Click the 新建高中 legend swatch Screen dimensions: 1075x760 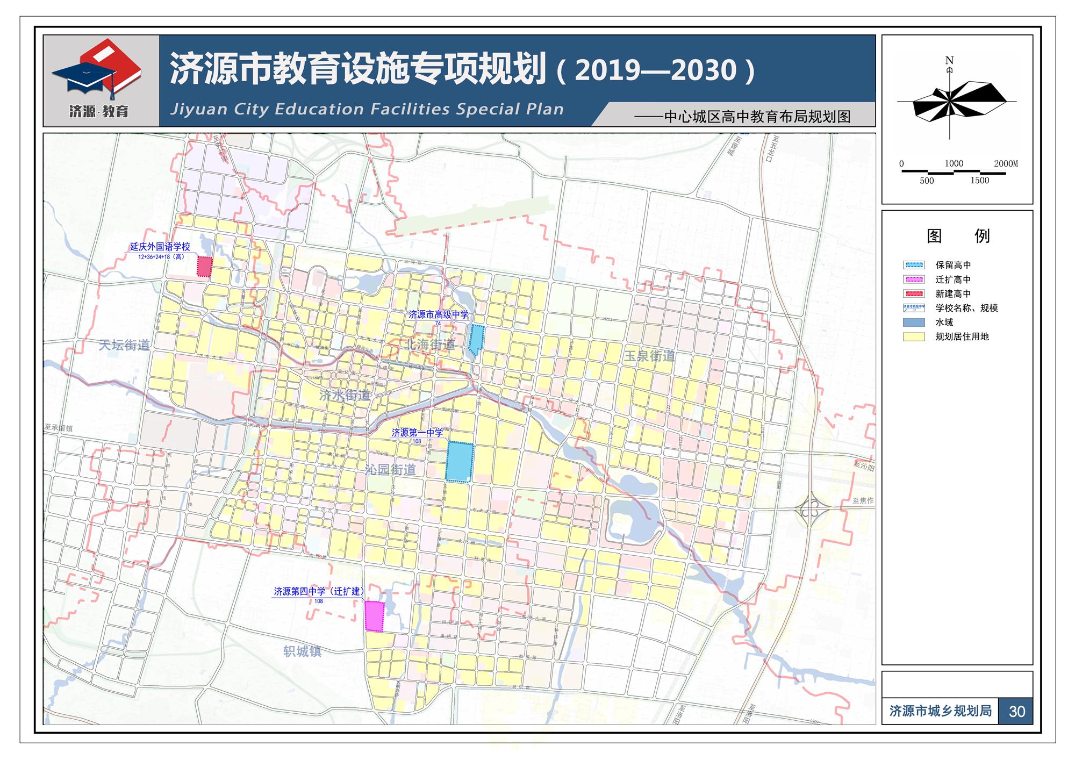pos(914,293)
